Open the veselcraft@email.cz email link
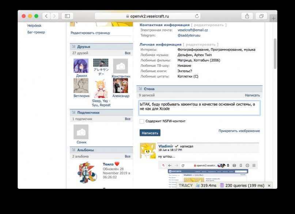The width and height of the screenshot is (295, 214). [x=193, y=30]
